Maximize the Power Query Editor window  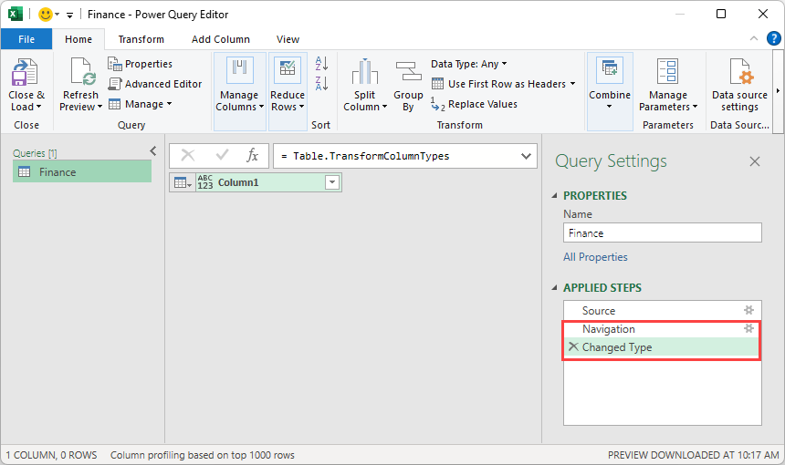[x=721, y=14]
